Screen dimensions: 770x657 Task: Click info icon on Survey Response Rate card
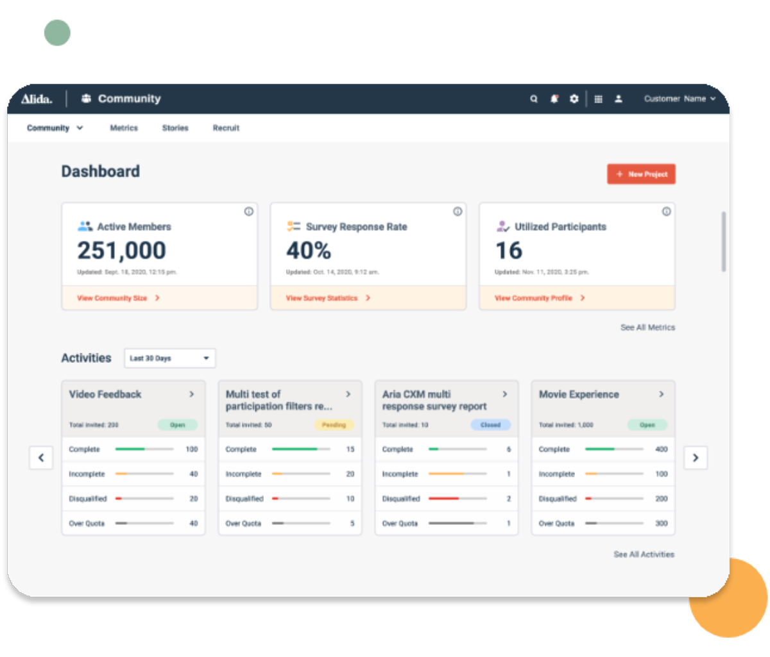pyautogui.click(x=458, y=212)
